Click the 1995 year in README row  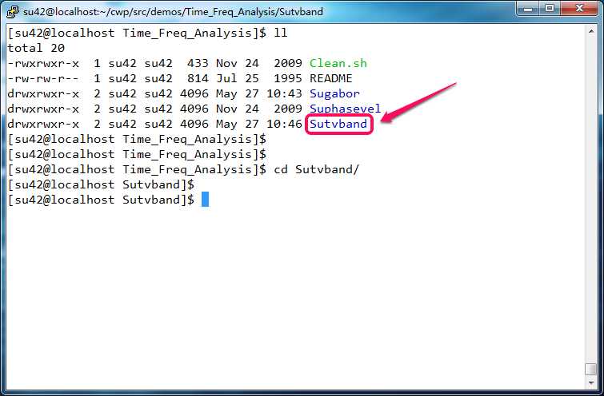(288, 78)
